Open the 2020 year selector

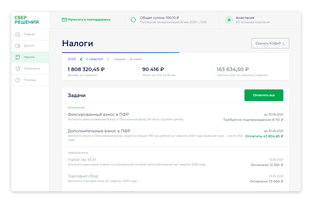(72, 59)
